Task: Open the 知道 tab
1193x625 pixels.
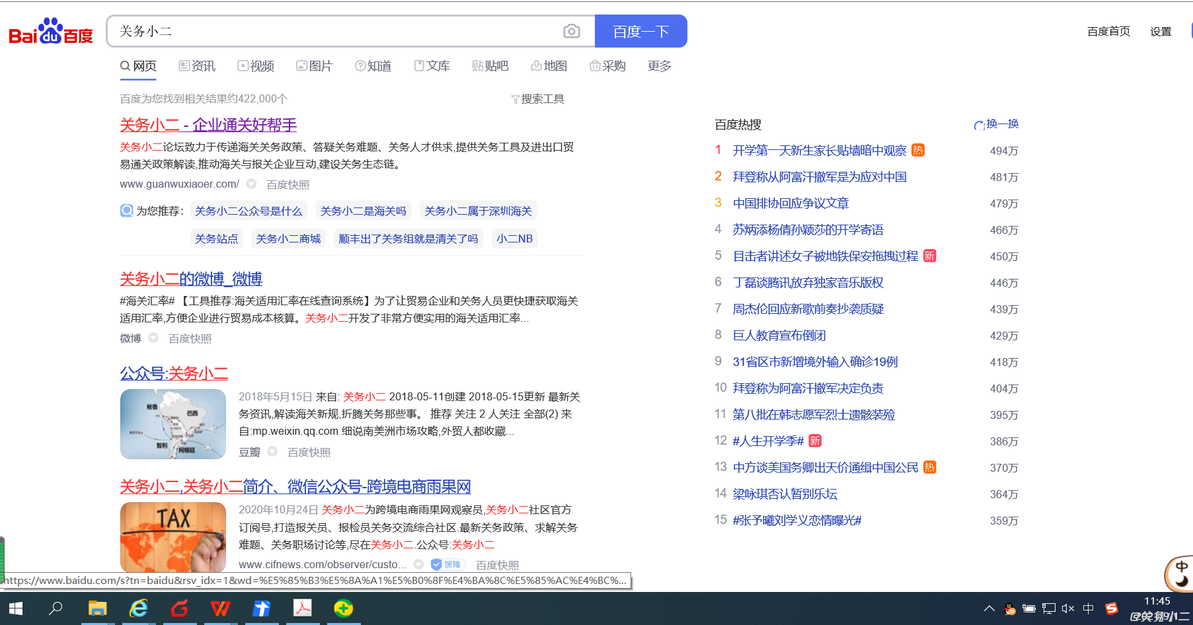Action: [373, 66]
